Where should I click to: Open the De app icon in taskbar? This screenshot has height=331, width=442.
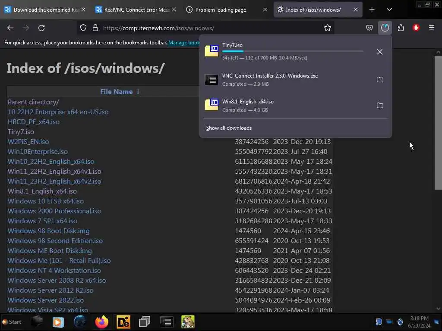[x=123, y=322]
